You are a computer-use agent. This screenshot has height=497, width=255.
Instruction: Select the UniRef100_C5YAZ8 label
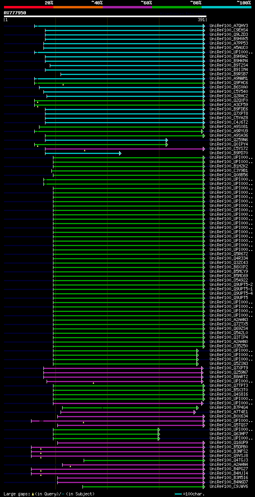click(229, 118)
